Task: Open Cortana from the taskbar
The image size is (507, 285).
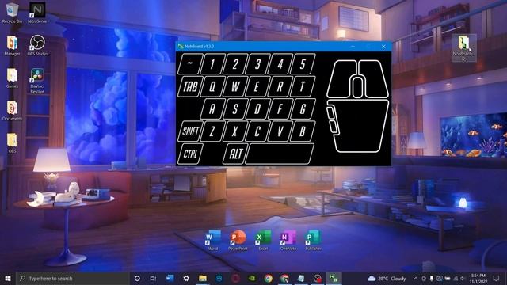Action: pyautogui.click(x=137, y=278)
